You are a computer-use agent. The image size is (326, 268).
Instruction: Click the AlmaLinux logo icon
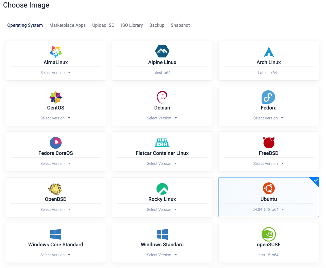coord(56,52)
